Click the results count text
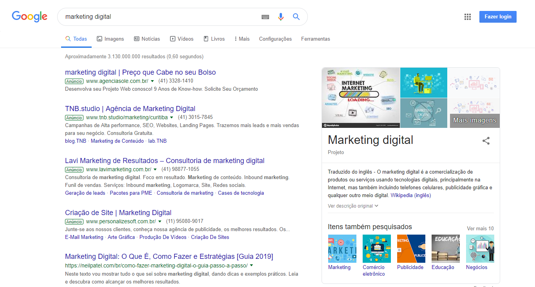Viewport: 535px width, 287px height. (x=134, y=57)
